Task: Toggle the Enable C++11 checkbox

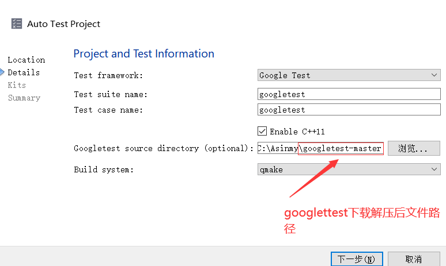Action: pos(262,132)
